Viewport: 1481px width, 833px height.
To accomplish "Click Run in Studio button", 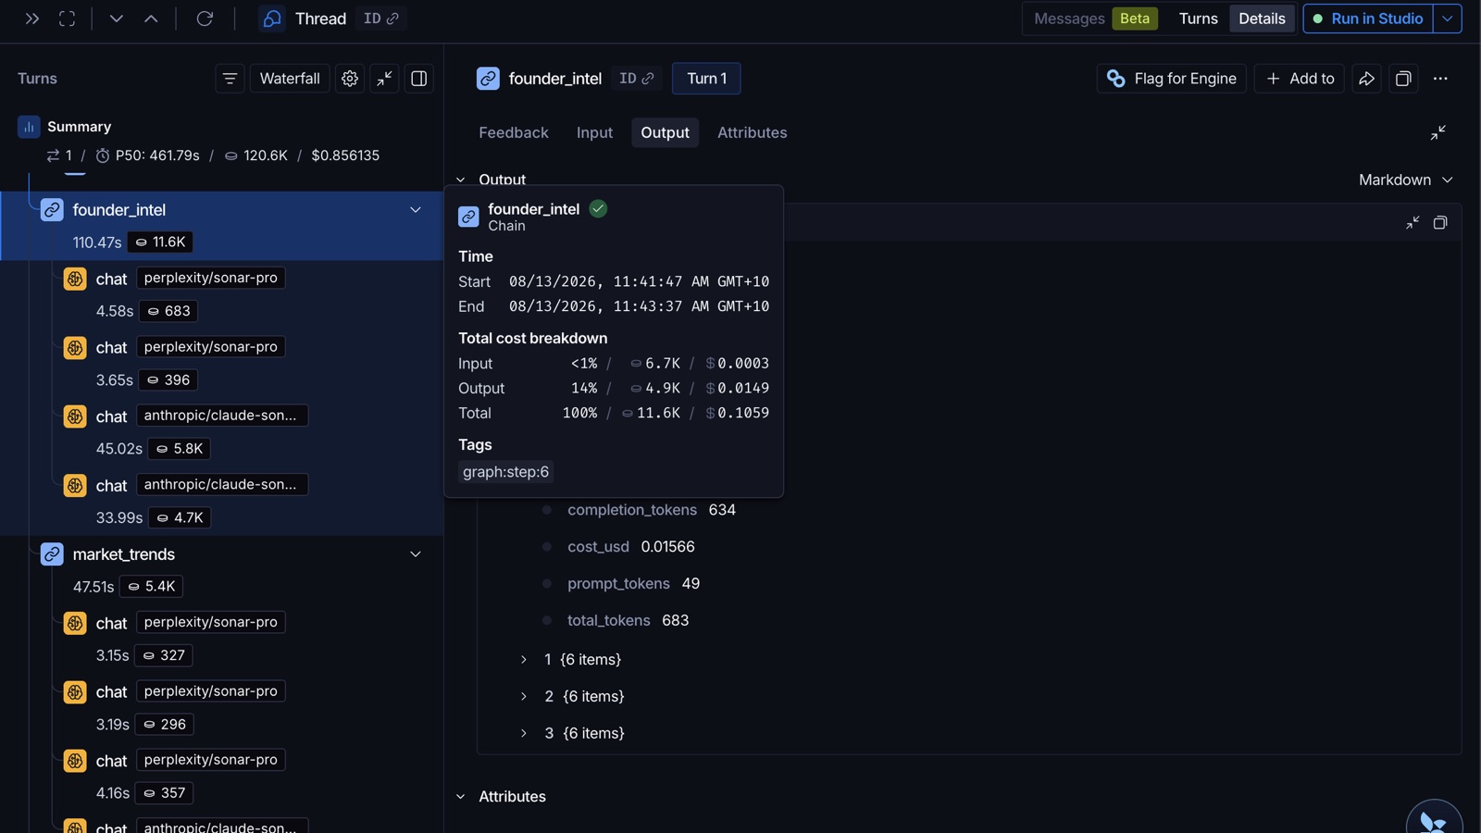I will point(1368,19).
